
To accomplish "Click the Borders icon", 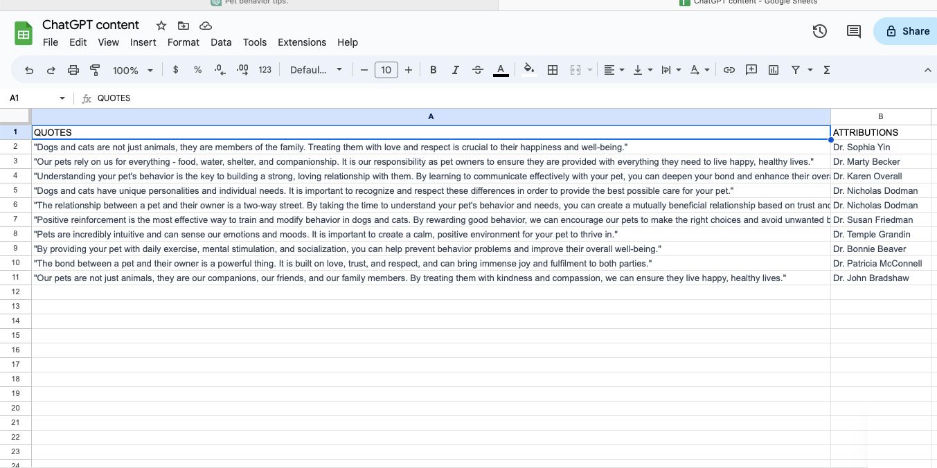I will [x=553, y=69].
